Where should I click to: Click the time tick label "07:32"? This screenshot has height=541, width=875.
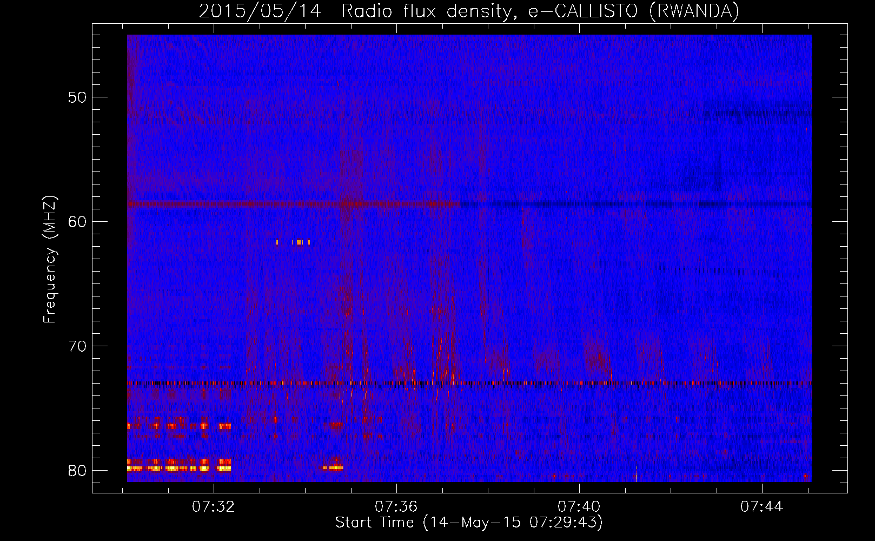tap(214, 507)
